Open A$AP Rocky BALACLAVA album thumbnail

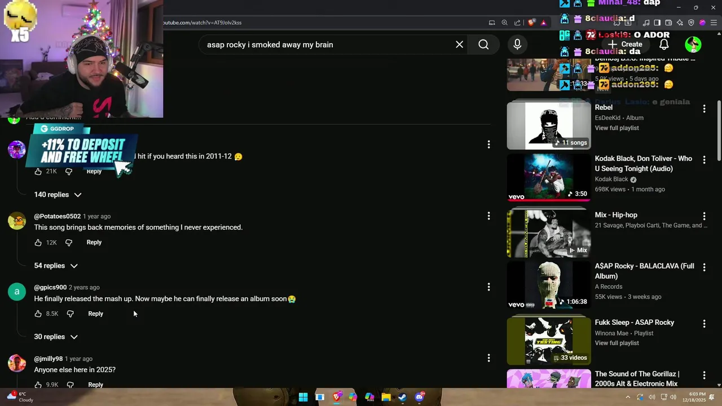(x=549, y=285)
